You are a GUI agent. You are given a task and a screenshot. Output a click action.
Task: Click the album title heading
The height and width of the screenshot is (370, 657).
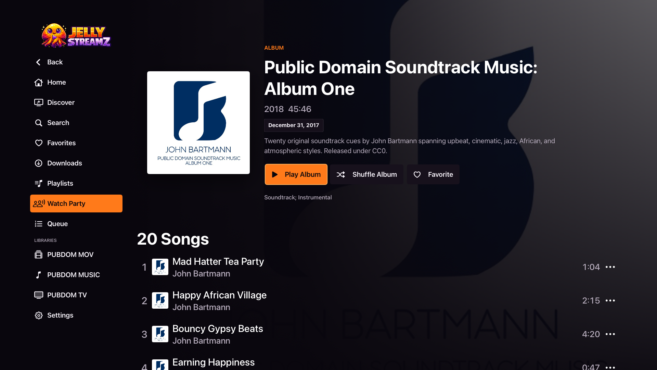[x=401, y=78]
